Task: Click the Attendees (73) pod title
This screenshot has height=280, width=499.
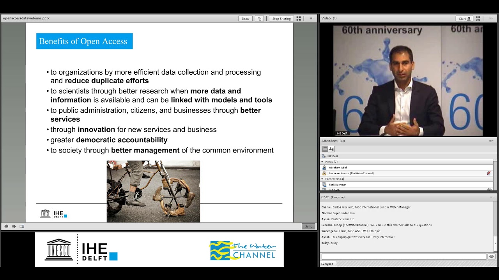Action: [x=333, y=141]
